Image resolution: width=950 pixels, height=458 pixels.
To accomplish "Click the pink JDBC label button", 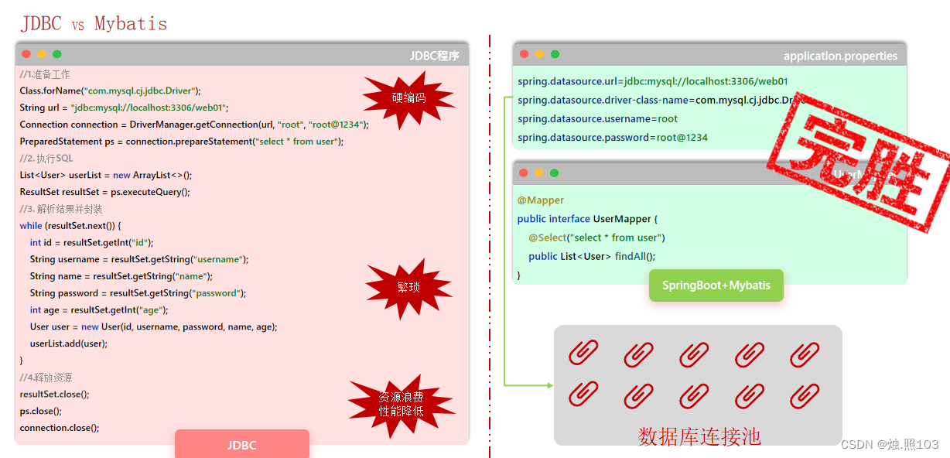I will tap(242, 445).
